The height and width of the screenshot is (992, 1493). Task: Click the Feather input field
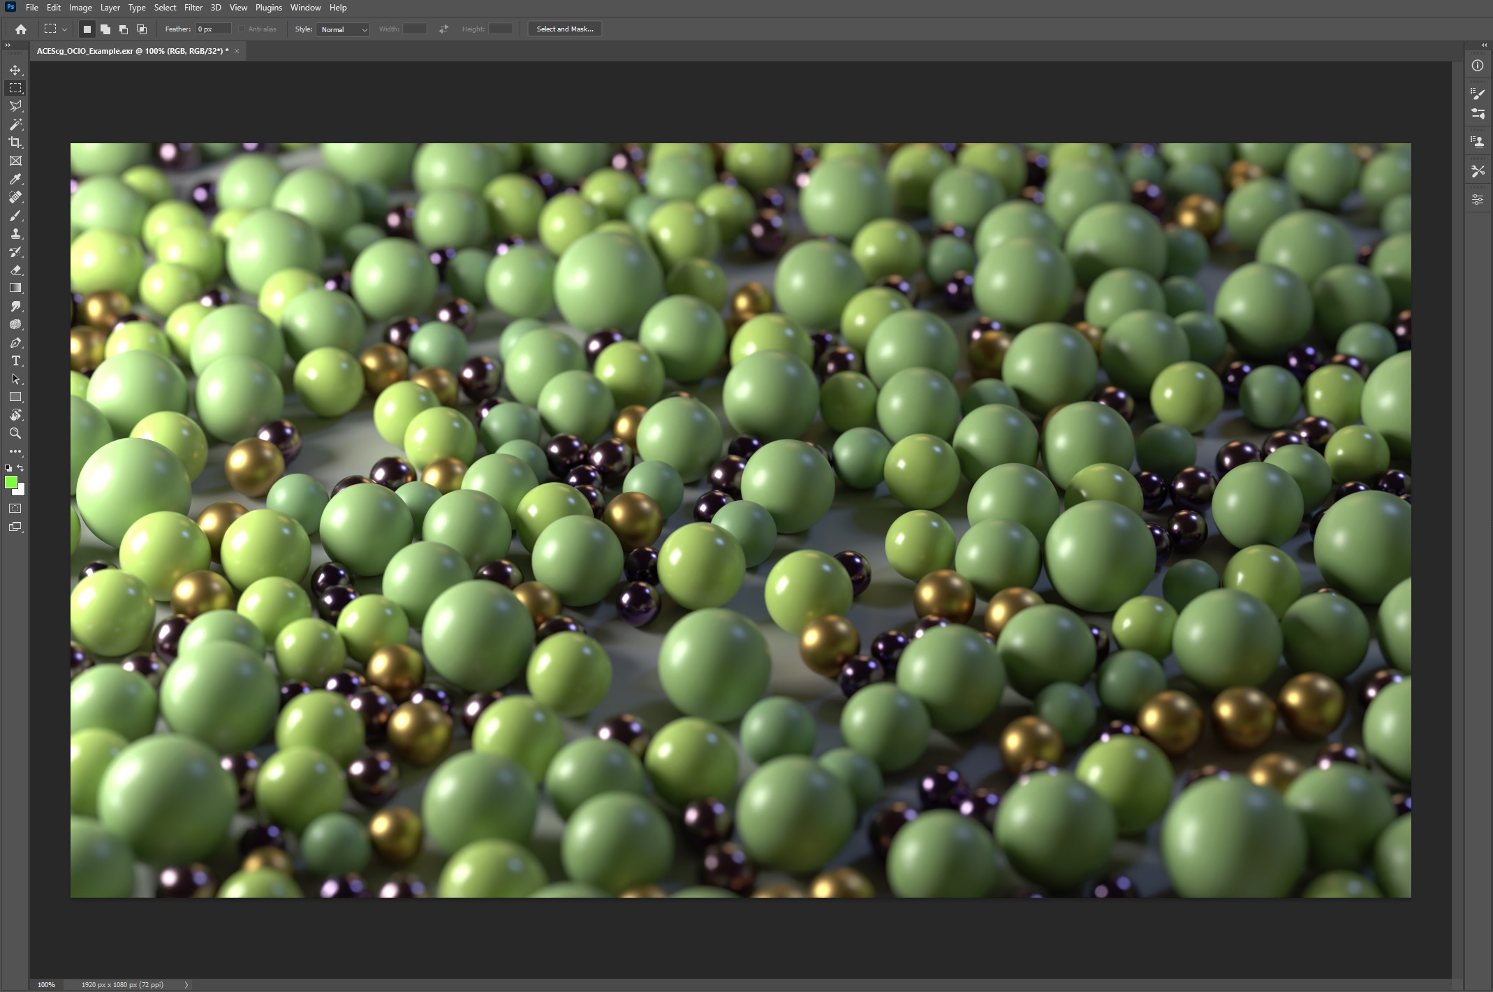coord(212,29)
